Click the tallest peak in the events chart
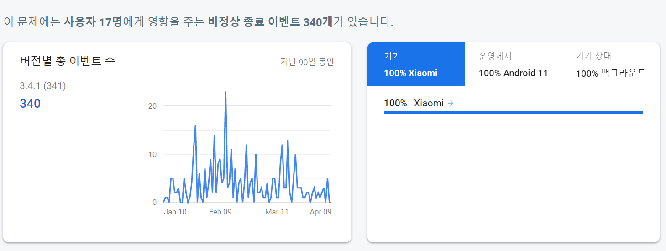Image resolution: width=666 pixels, height=251 pixels. [225, 93]
